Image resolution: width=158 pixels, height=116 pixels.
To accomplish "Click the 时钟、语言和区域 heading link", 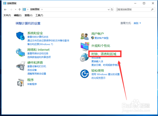I will (x=104, y=54).
